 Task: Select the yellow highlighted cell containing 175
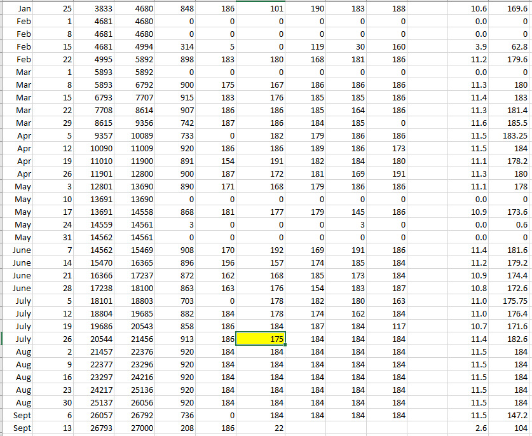261,339
